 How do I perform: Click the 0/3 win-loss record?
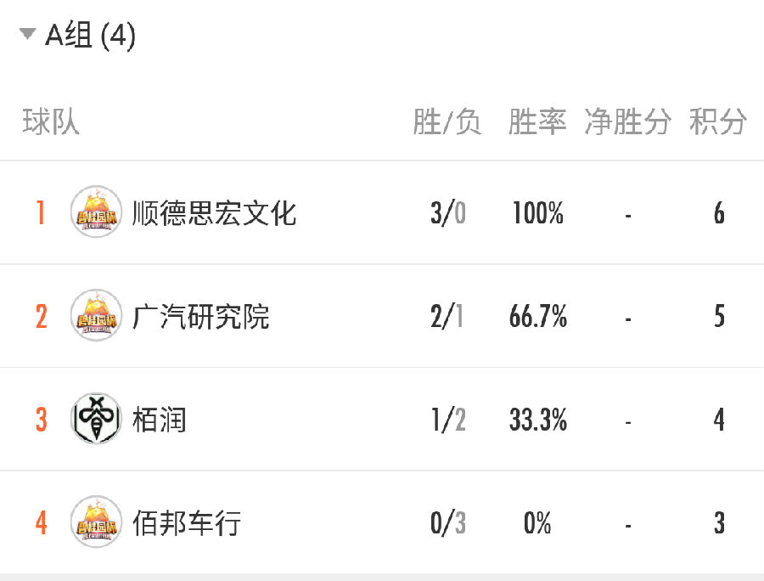point(447,523)
